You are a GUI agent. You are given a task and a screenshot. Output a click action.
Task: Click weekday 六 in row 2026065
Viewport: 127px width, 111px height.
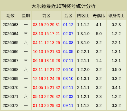[x=26, y=43]
